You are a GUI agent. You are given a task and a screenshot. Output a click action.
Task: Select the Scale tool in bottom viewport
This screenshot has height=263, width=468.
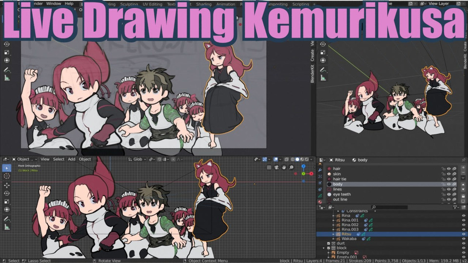[x=6, y=201]
